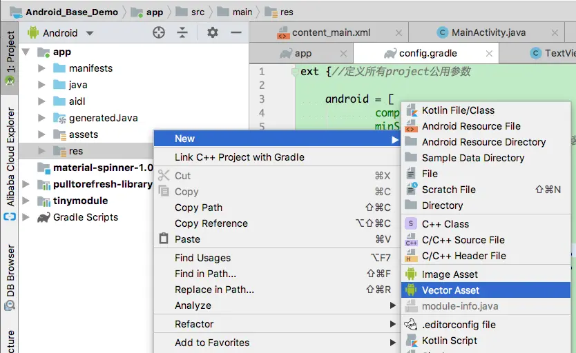
Task: Click the Kotlin File/Class icon
Action: point(411,110)
